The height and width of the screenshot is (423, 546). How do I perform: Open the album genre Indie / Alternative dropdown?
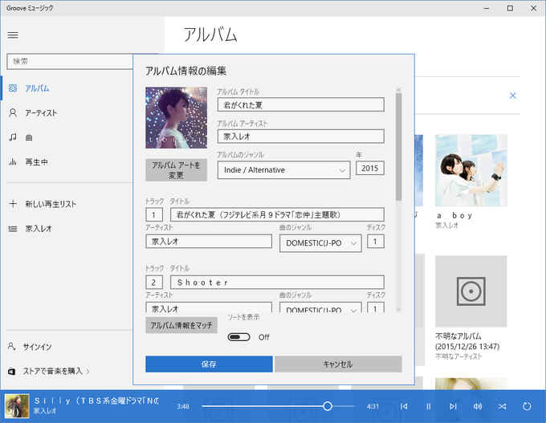coord(283,170)
